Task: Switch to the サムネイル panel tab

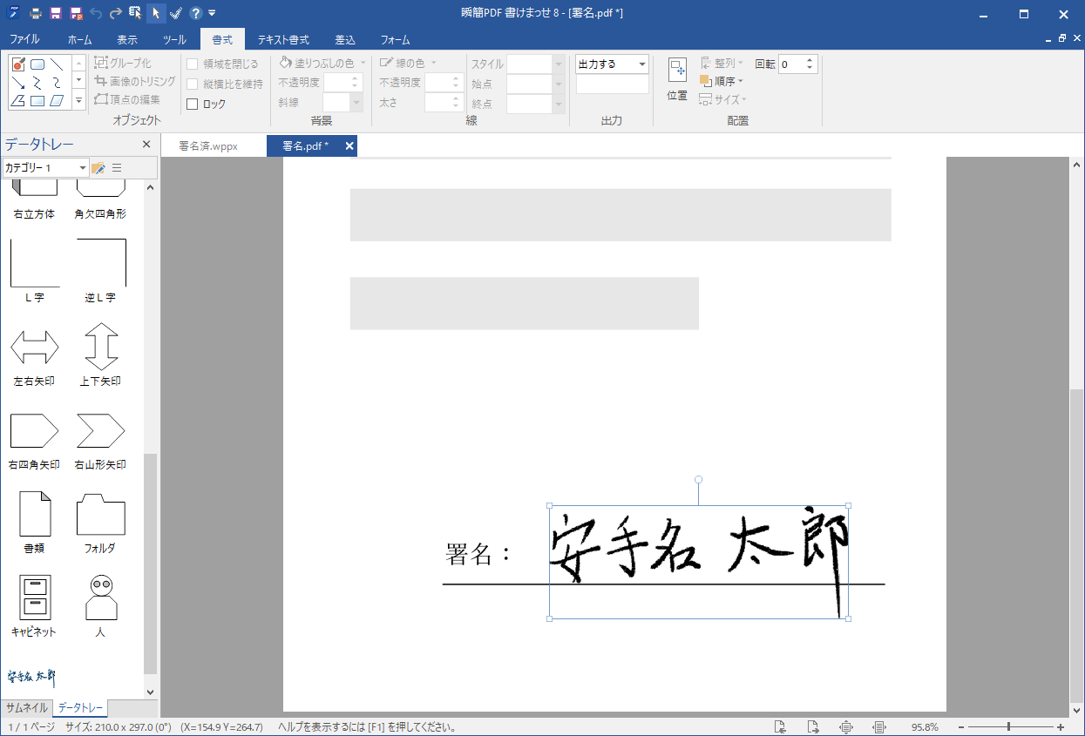Action: pyautogui.click(x=26, y=708)
